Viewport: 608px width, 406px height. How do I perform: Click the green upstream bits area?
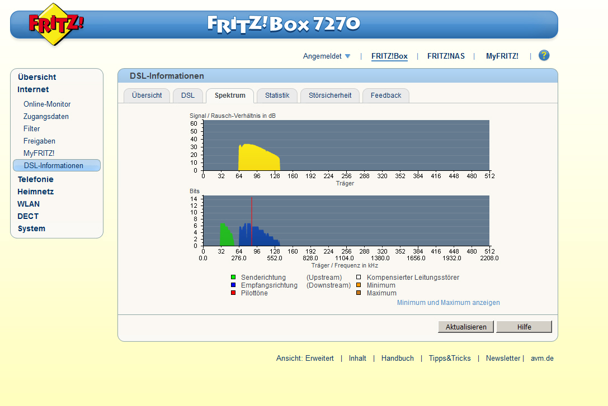coord(225,236)
